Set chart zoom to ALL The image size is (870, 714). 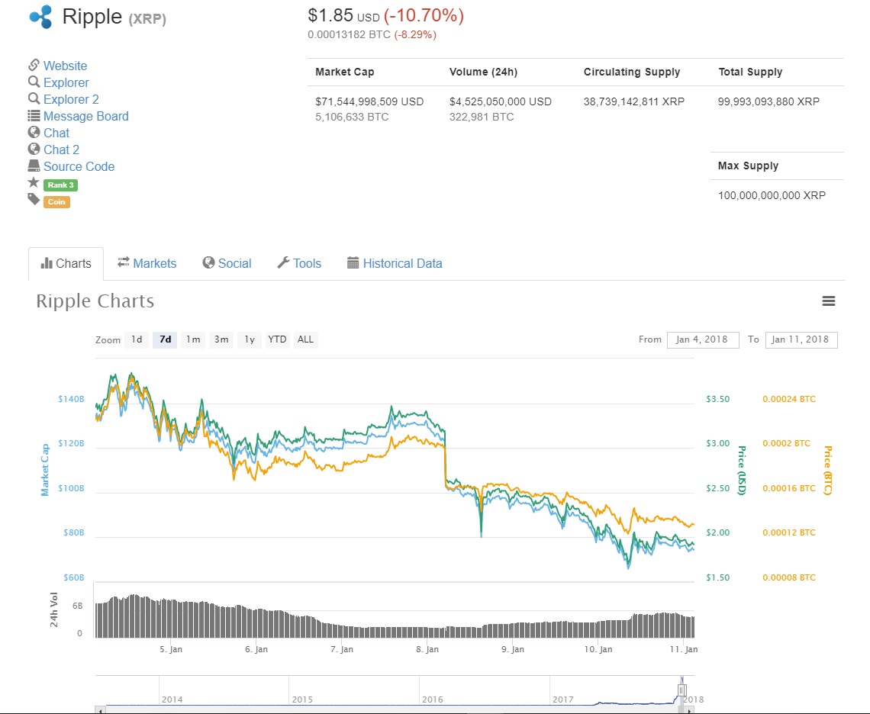[x=306, y=339]
